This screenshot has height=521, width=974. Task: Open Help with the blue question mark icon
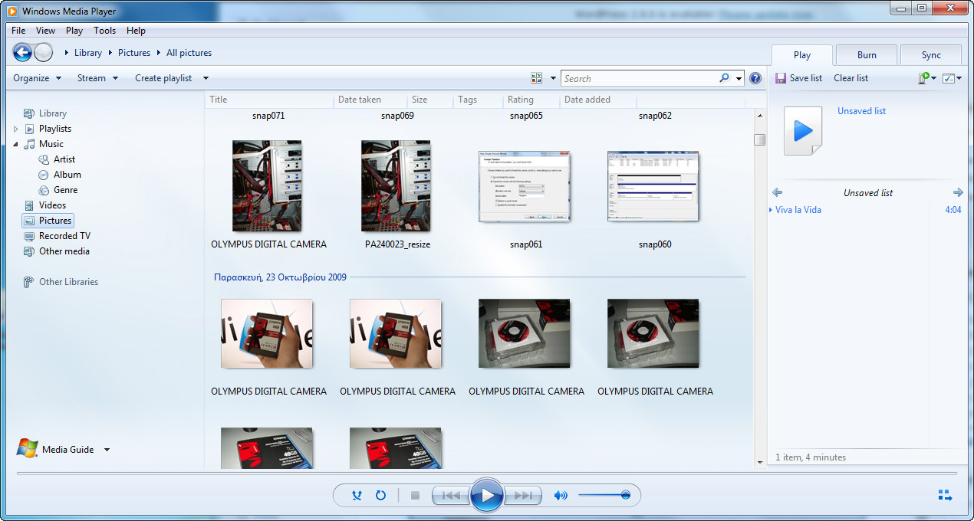[x=755, y=78]
